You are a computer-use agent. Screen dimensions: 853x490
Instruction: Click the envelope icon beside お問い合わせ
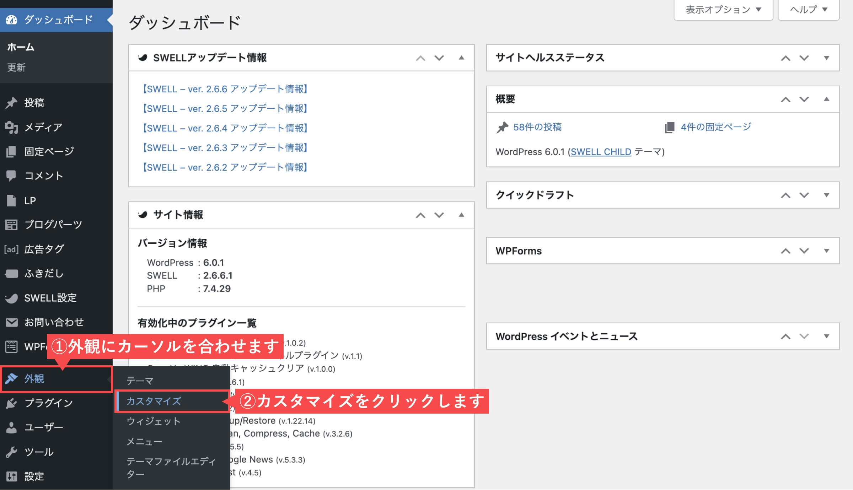(x=11, y=322)
